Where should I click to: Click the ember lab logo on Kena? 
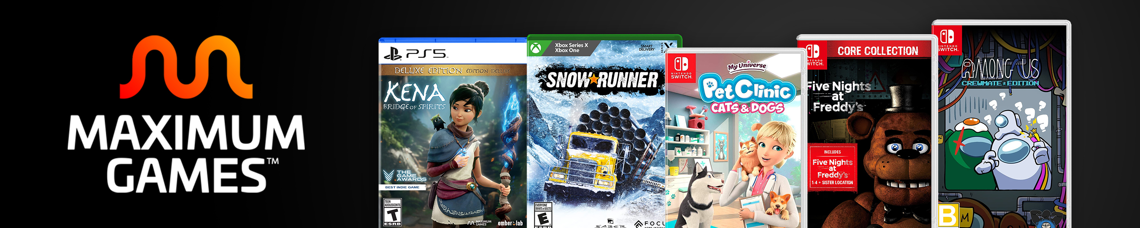click(510, 223)
